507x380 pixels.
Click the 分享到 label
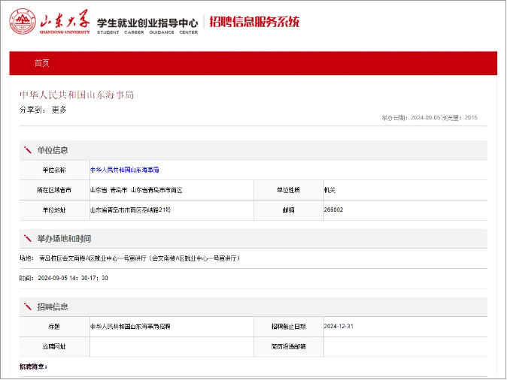pos(32,110)
